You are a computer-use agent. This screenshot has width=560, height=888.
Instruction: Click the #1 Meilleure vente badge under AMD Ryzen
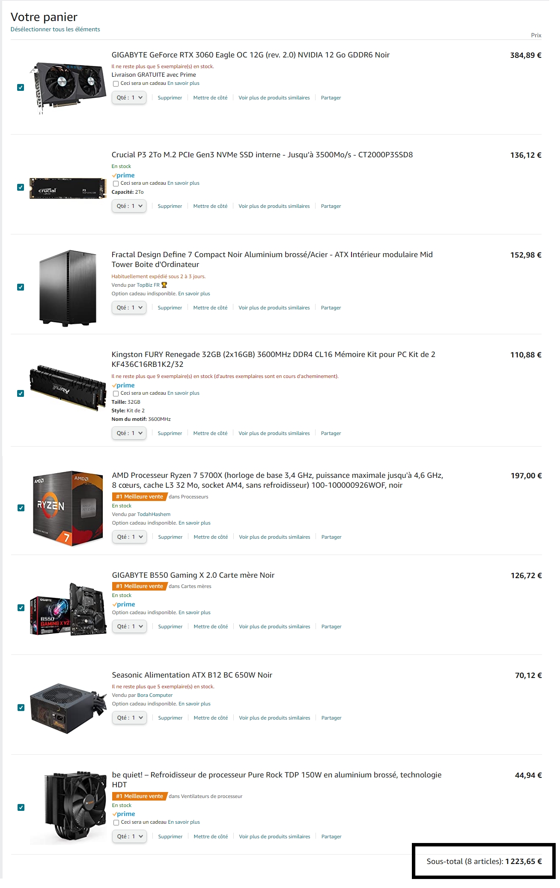coord(140,497)
